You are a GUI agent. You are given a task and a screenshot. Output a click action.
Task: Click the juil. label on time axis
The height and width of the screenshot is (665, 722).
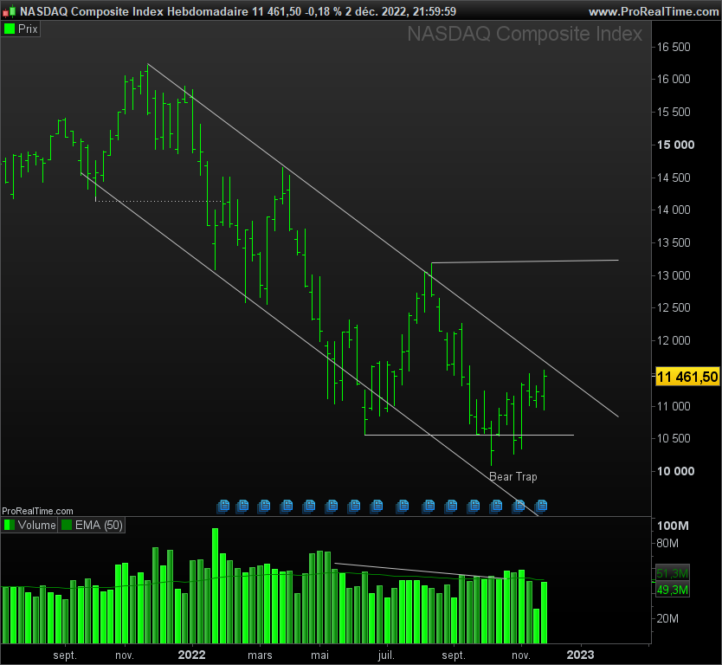(x=386, y=655)
